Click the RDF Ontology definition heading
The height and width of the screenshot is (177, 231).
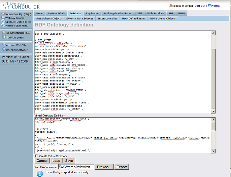tap(64, 25)
